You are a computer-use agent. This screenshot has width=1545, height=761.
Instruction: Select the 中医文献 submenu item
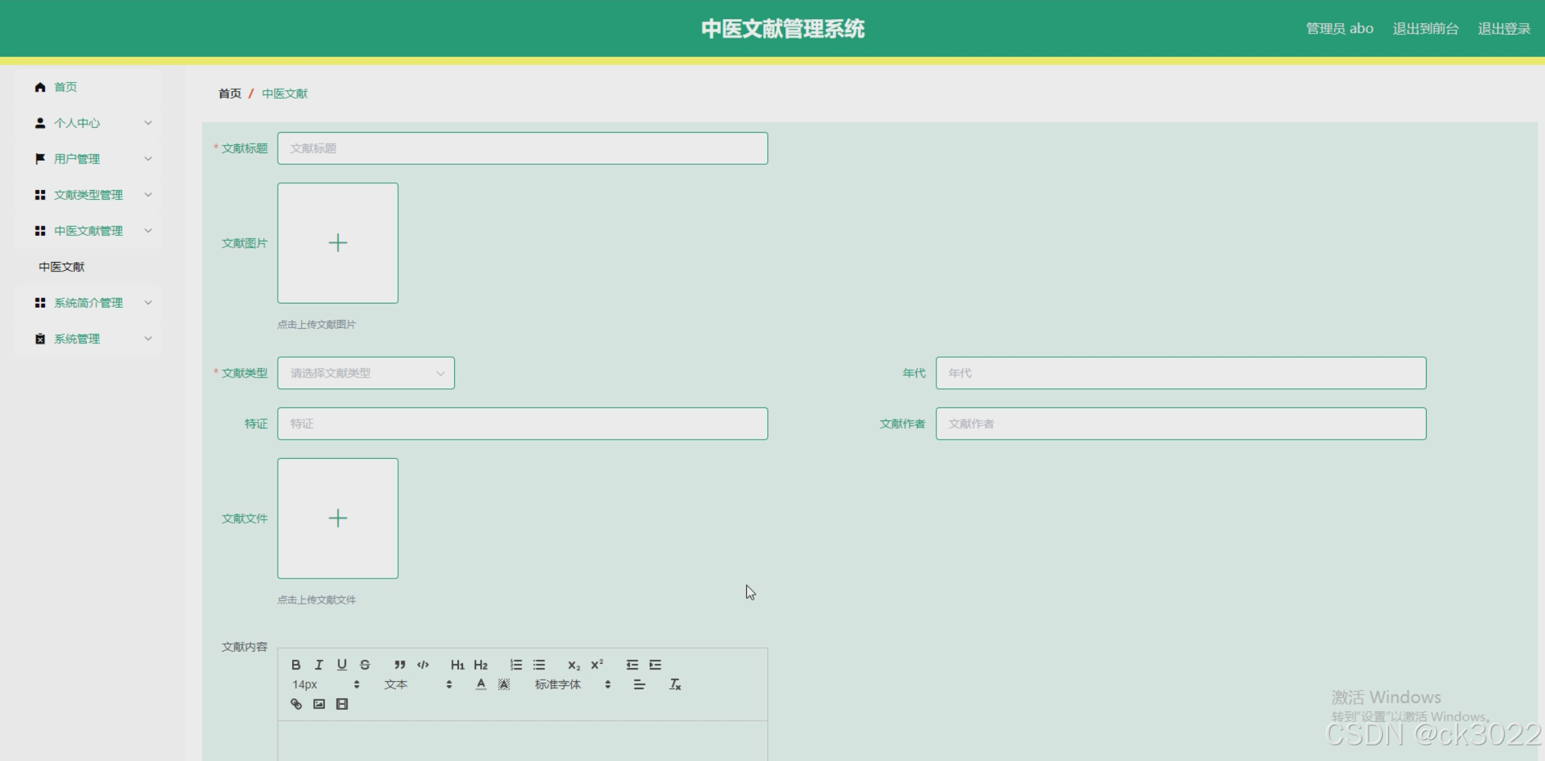(x=62, y=267)
